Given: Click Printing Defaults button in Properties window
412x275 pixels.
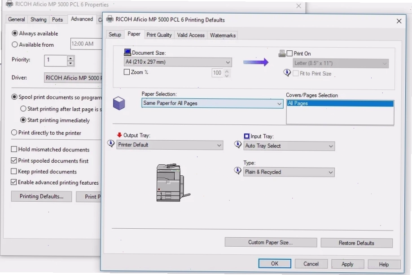Looking at the screenshot, I should (x=42, y=196).
